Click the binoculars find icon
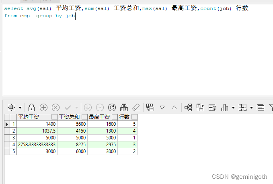This screenshot has height=184, width=273. pos(124,108)
